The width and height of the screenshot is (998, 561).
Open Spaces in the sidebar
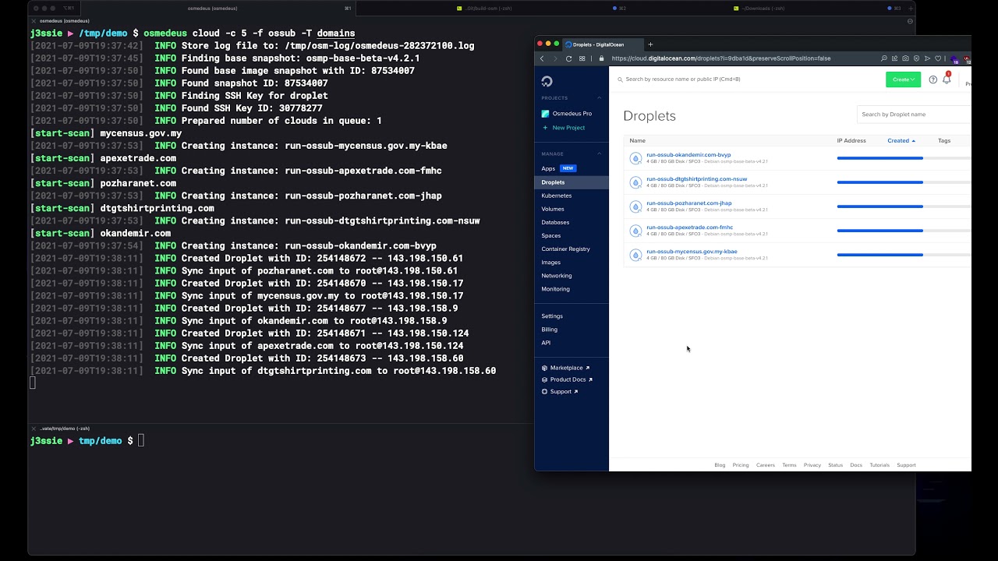pos(550,235)
